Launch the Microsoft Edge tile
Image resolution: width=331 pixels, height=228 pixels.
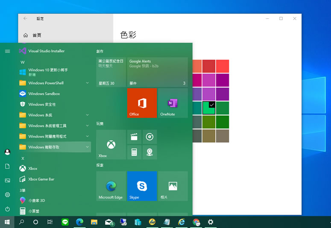click(x=111, y=186)
